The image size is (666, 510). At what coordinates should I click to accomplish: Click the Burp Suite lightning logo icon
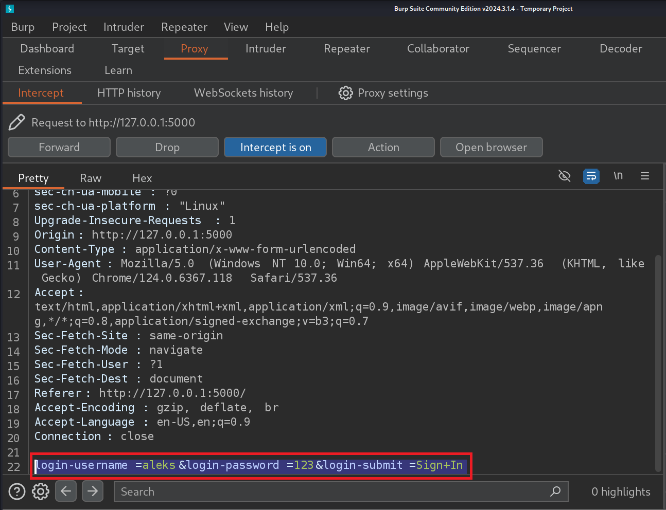[x=10, y=9]
